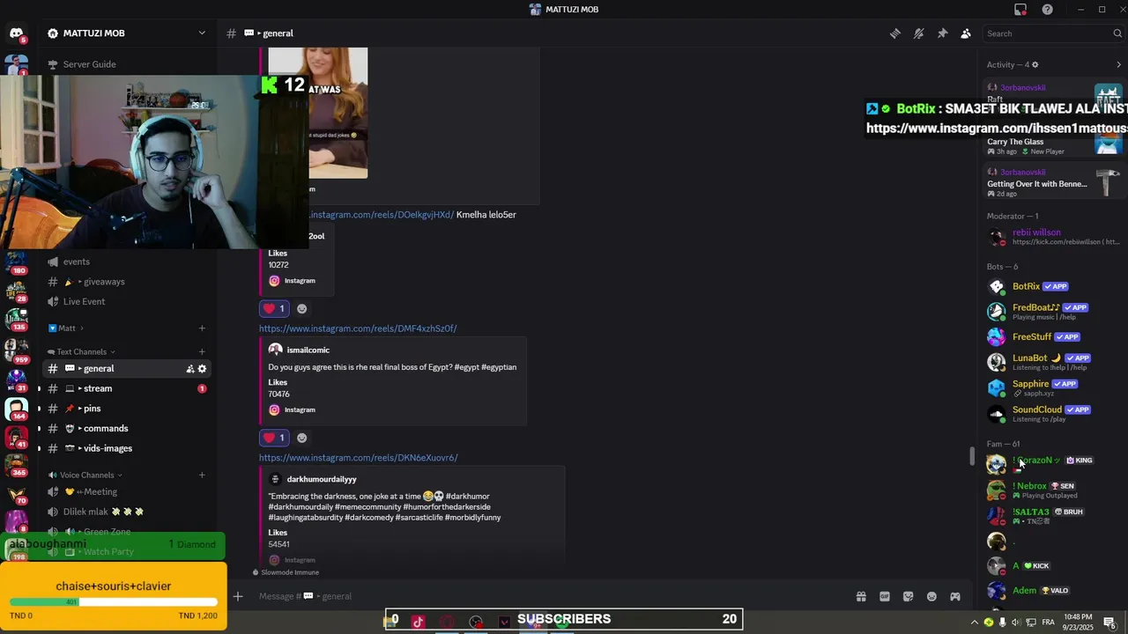
Task: Open server with 959 badge
Action: click(x=16, y=350)
